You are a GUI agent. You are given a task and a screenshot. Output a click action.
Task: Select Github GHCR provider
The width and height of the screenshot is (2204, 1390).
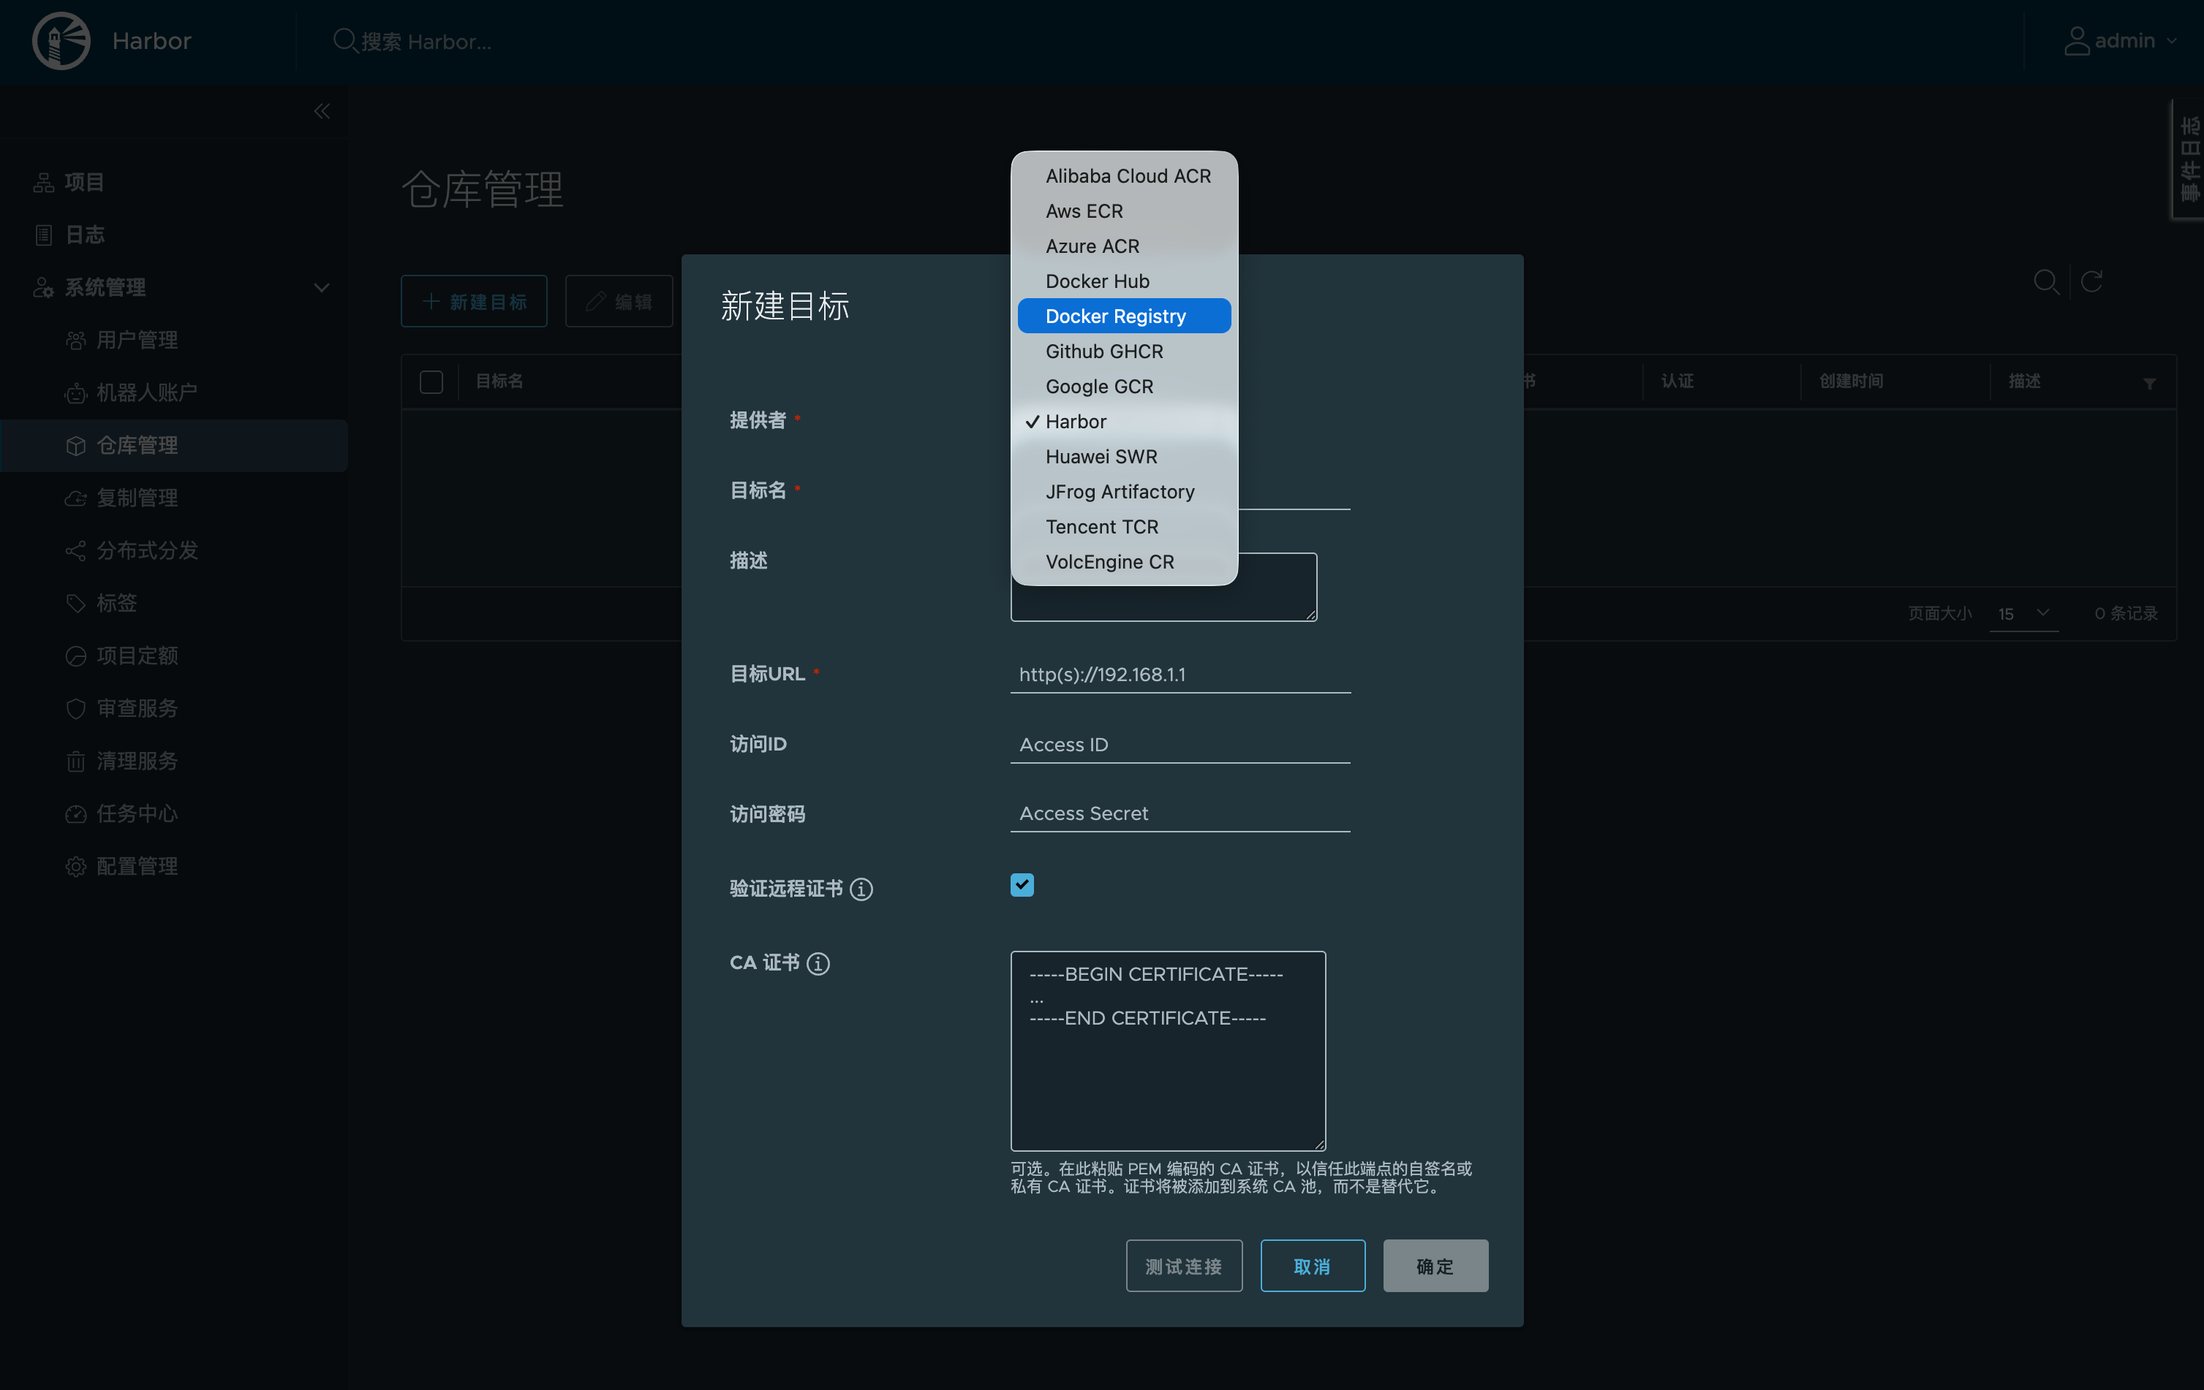pyautogui.click(x=1124, y=352)
